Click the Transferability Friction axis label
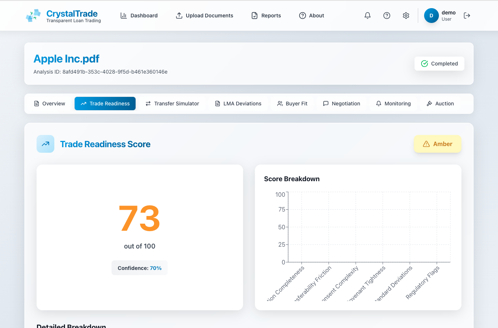This screenshot has width=498, height=328. coord(313,283)
